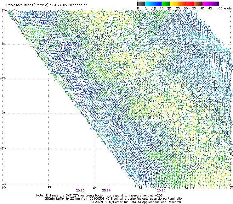Viewport: 233px width, 204px height.
Task: Click the '-87' longitude axis label
Action: 48,188
